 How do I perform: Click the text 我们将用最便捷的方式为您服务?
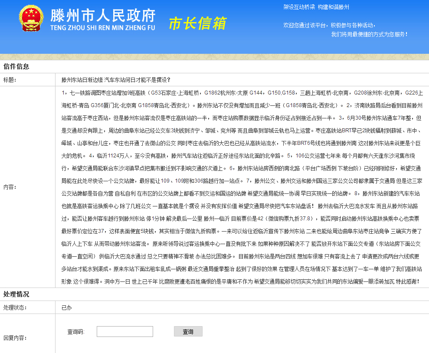click(369, 34)
